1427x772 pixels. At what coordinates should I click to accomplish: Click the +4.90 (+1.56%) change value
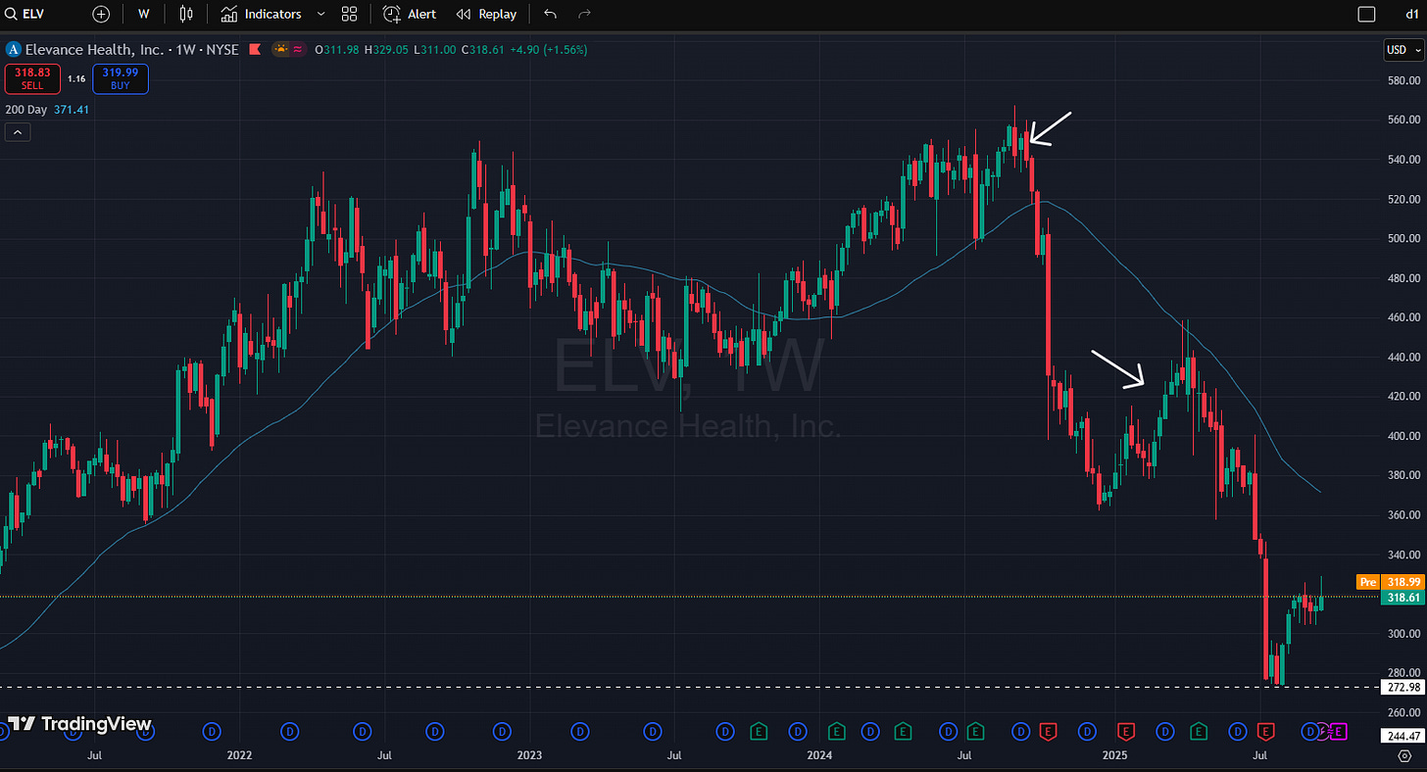pos(549,49)
